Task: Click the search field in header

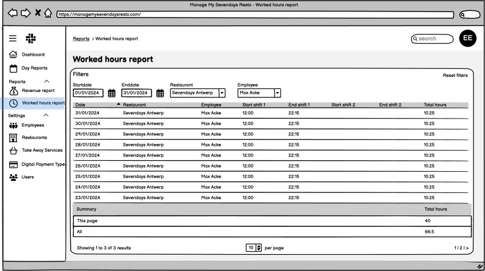Action: click(432, 39)
